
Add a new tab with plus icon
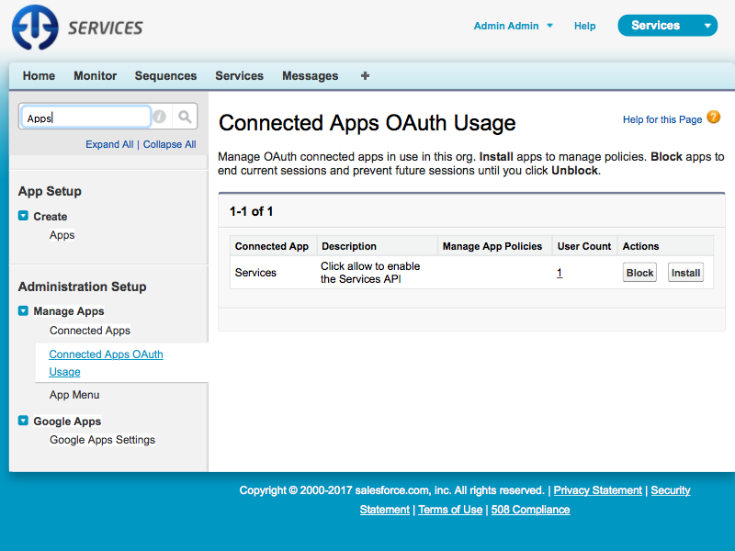pyautogui.click(x=365, y=75)
